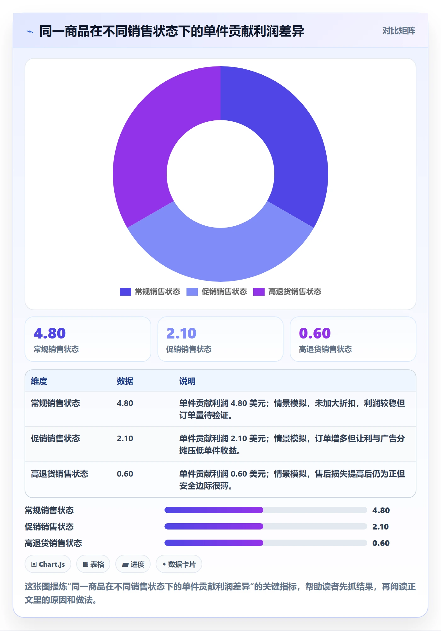
Task: Select the 4.80 data card
Action: click(x=88, y=339)
